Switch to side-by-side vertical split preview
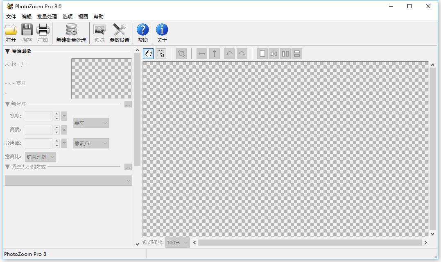441x262 pixels. [x=285, y=54]
